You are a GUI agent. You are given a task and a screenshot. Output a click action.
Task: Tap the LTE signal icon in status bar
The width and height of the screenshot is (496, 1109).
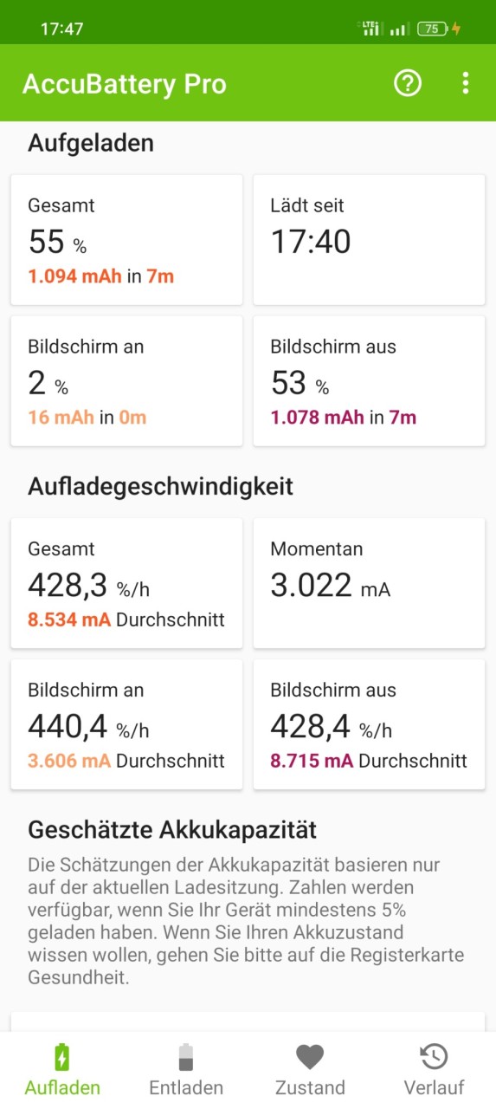(370, 29)
